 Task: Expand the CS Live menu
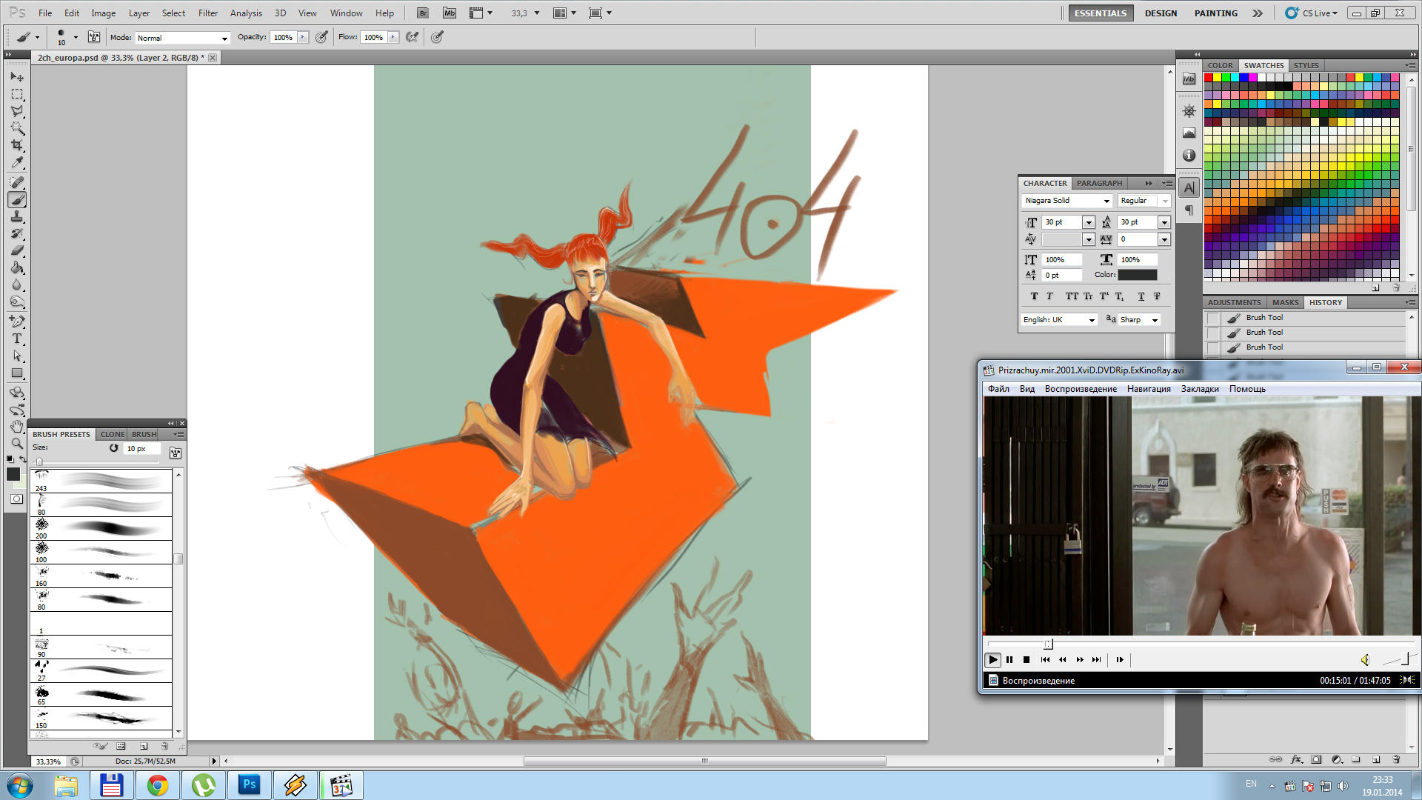(x=1312, y=13)
